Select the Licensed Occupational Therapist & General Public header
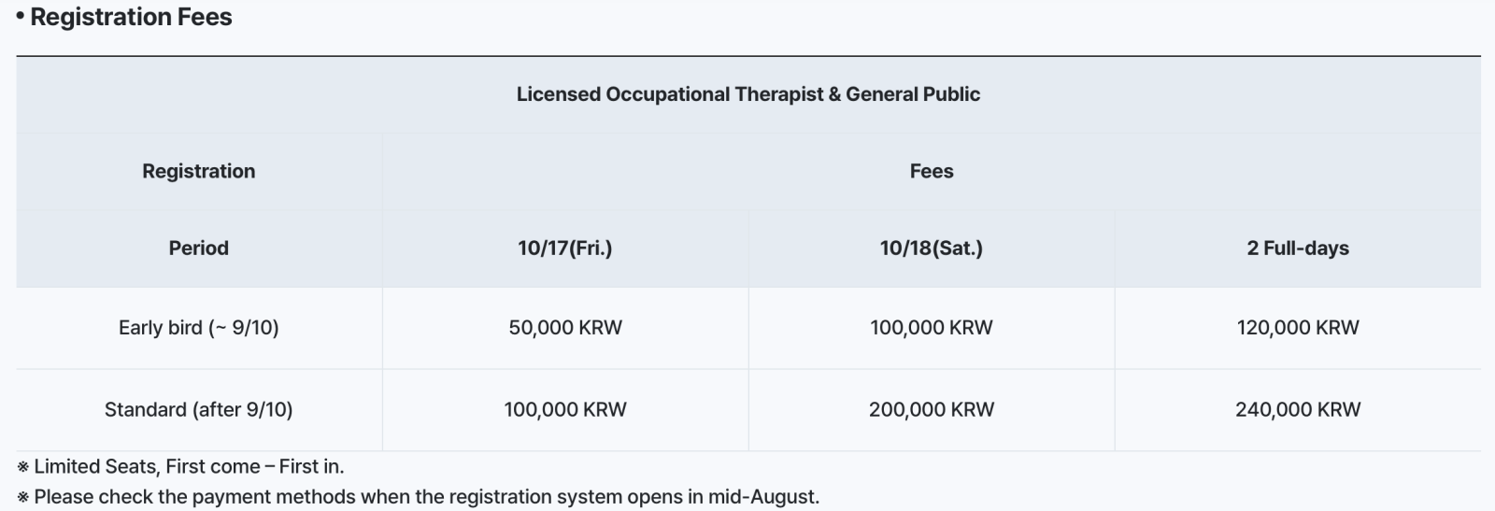Image resolution: width=1495 pixels, height=511 pixels. pos(748,94)
